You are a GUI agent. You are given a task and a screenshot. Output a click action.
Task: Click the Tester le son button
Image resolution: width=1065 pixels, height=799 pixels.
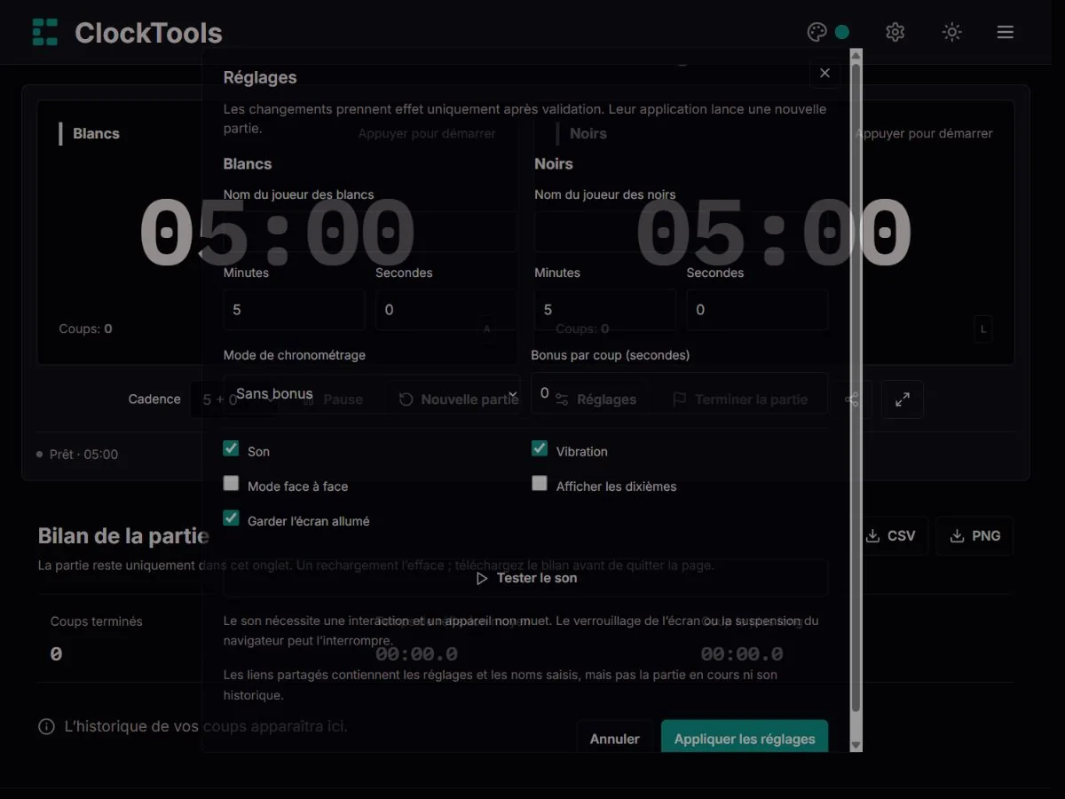point(525,578)
